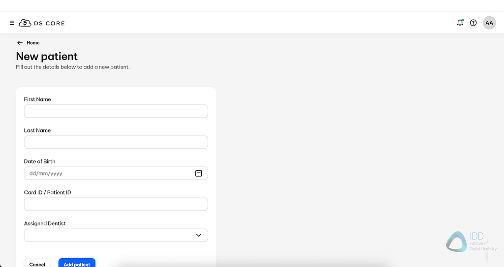Click the New patient page heading
504x267 pixels.
[x=47, y=56]
